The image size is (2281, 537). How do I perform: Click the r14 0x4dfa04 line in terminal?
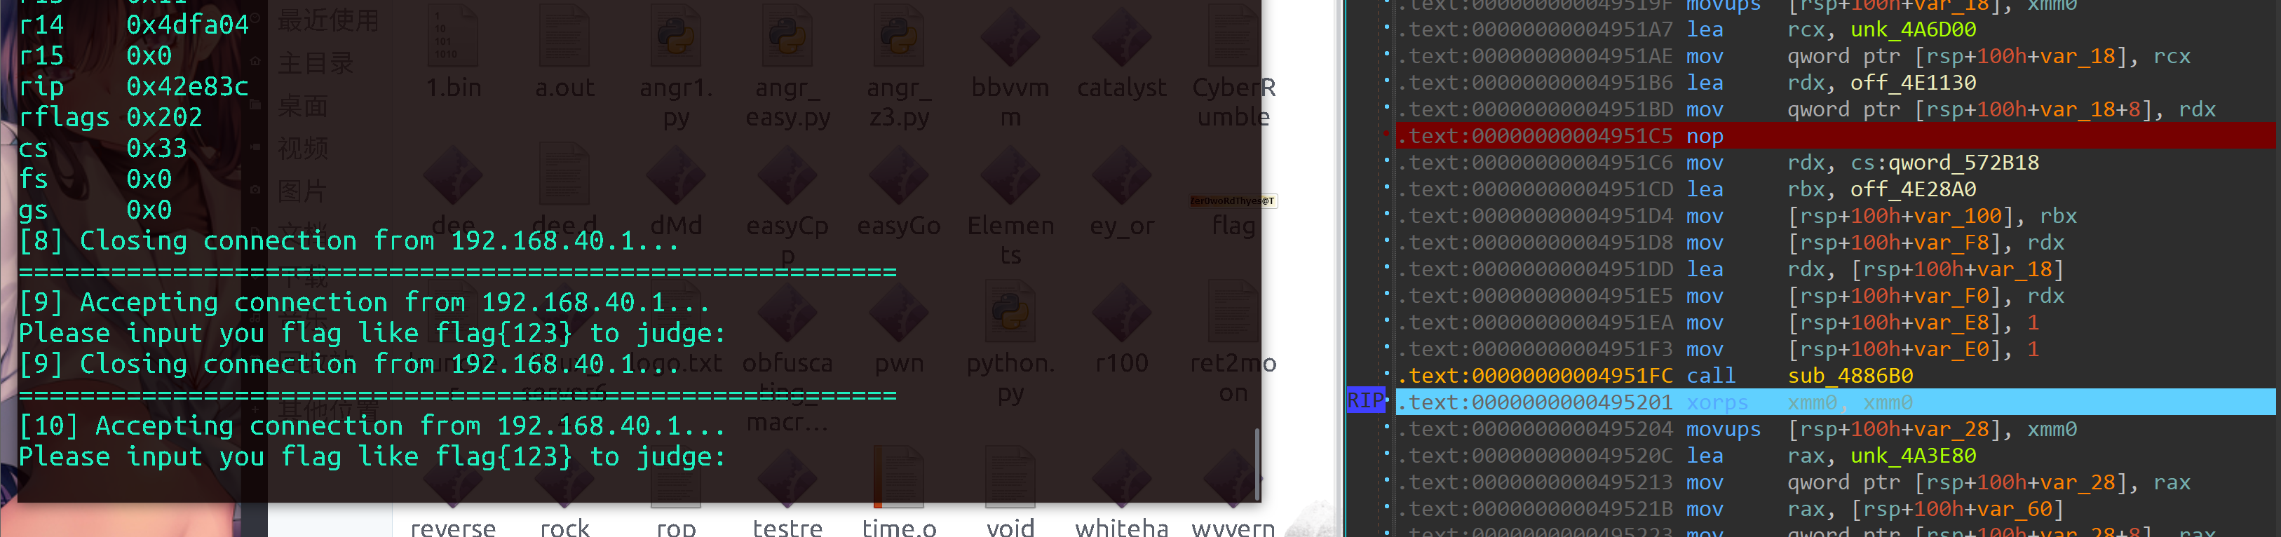click(x=134, y=25)
